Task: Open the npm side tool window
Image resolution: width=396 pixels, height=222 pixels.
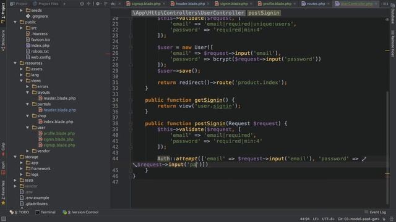Action: coord(3,168)
